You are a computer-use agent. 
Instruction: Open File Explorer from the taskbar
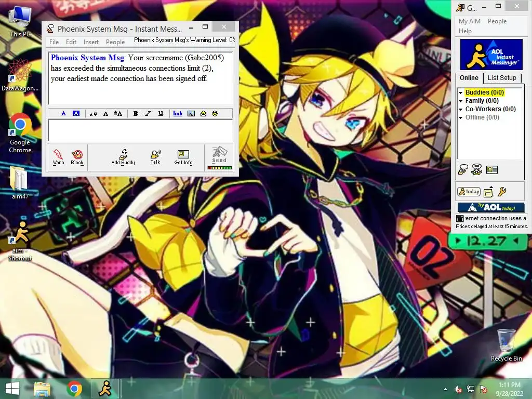(42, 389)
